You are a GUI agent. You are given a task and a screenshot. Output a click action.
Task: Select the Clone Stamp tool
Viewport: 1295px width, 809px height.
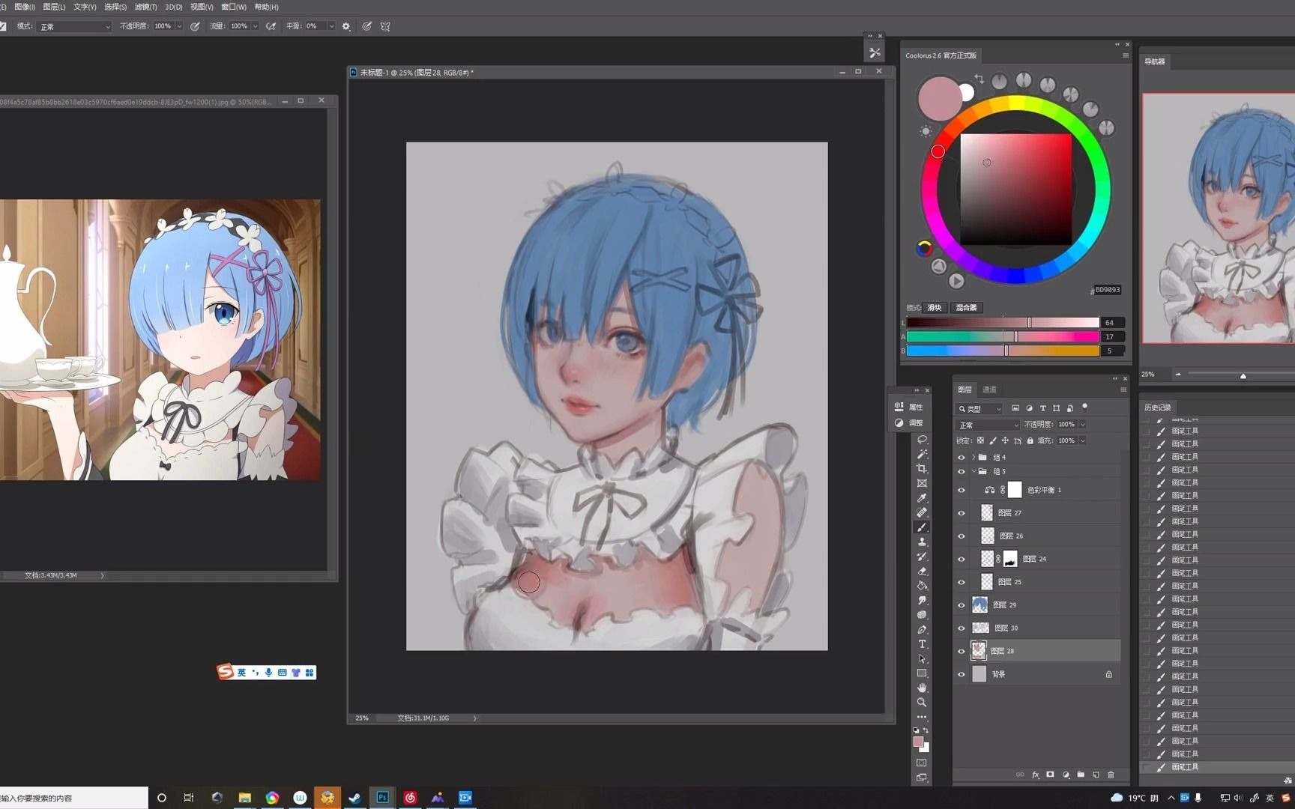[922, 542]
